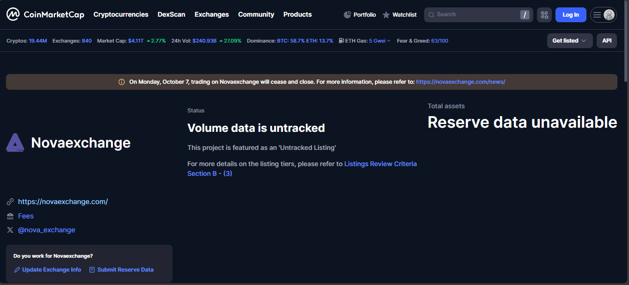Screen dimensions: 629x285
Task: Open Portfolio via pie chart icon
Action: point(348,15)
